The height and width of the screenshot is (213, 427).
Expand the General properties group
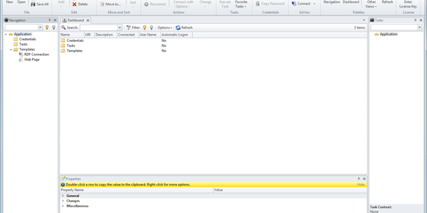click(x=62, y=195)
